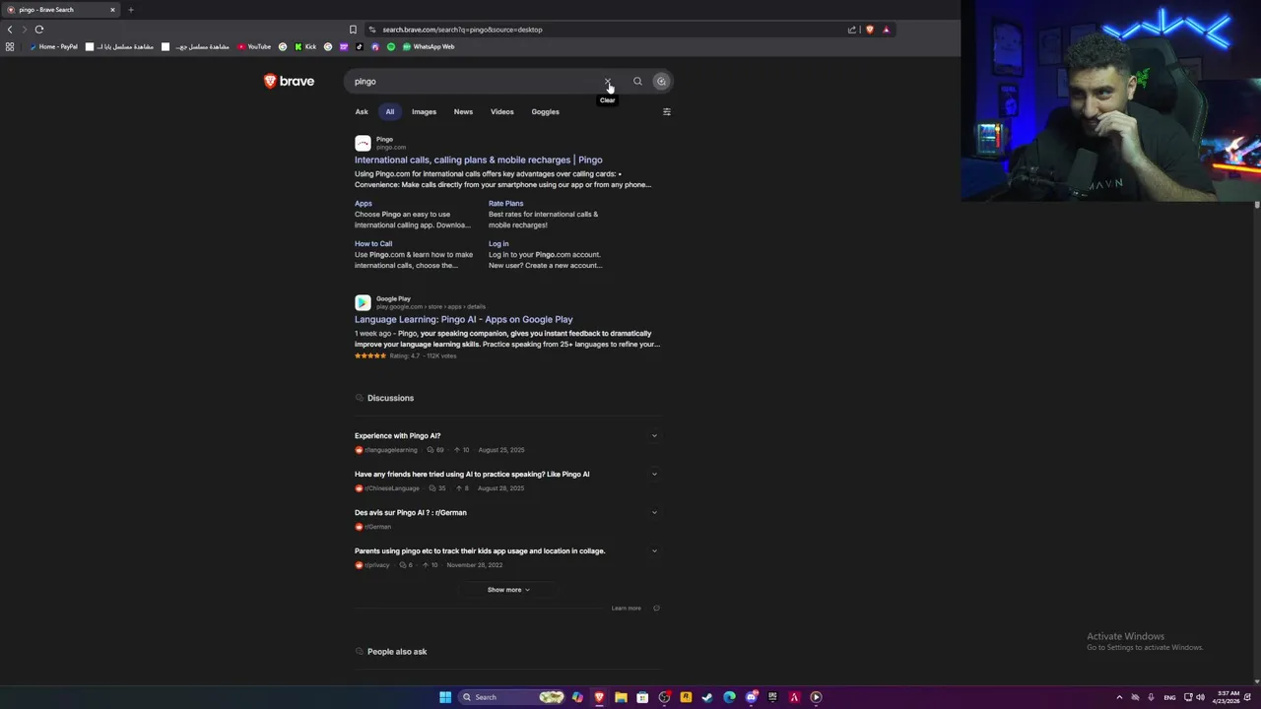Select the 'pingo - Brave Search' browser tab
The height and width of the screenshot is (709, 1261).
click(59, 10)
